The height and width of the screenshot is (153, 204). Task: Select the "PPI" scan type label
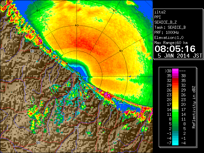point(157,17)
